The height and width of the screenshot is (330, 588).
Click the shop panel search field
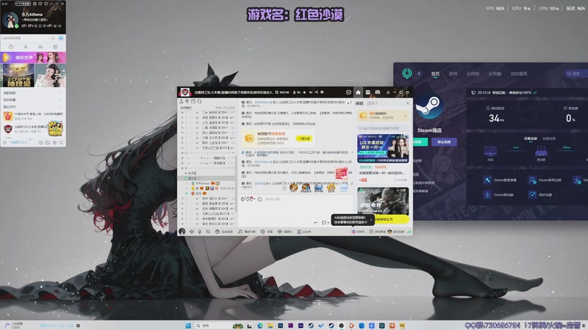click(383, 128)
